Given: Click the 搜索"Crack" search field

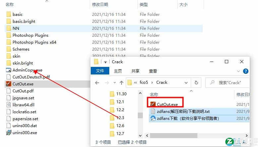Looking at the screenshot, I should pyautogui.click(x=230, y=82).
